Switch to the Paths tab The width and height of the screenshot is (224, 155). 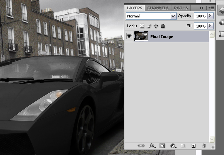181,8
